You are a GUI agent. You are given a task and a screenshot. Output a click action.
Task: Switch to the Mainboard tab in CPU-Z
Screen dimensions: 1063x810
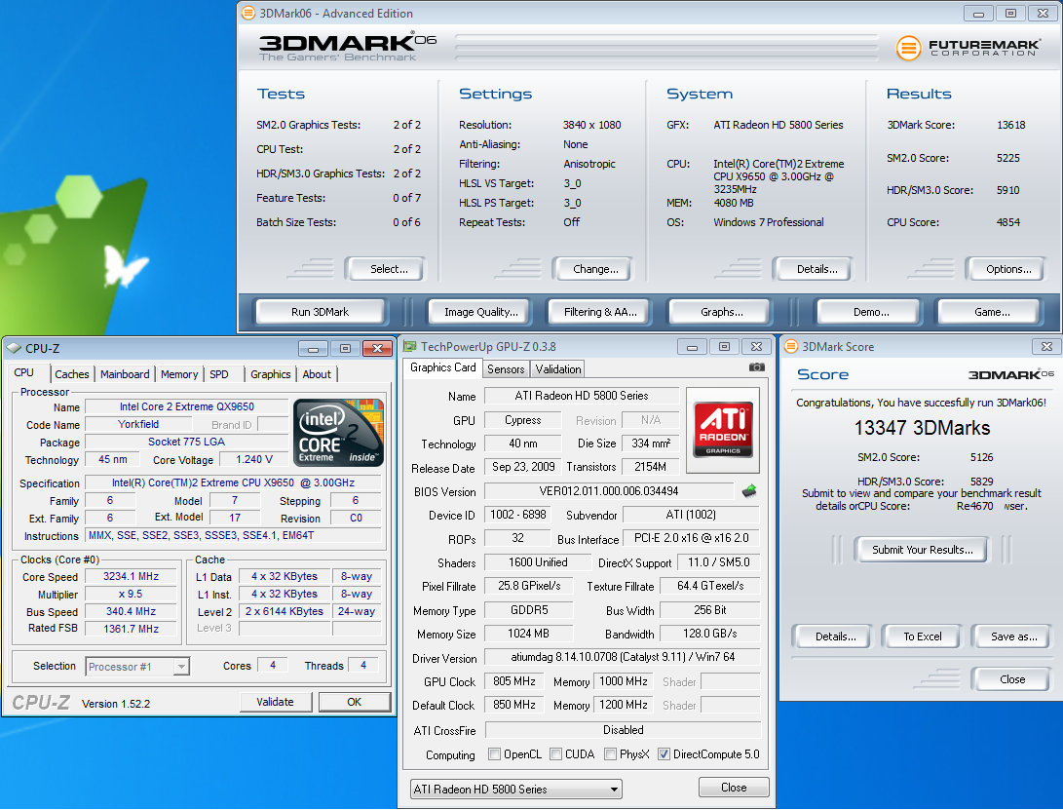point(125,374)
